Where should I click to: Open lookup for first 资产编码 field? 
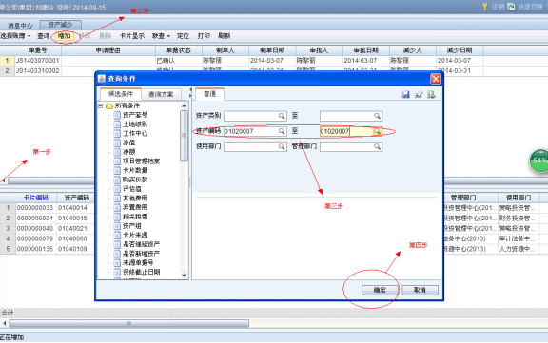[282, 131]
